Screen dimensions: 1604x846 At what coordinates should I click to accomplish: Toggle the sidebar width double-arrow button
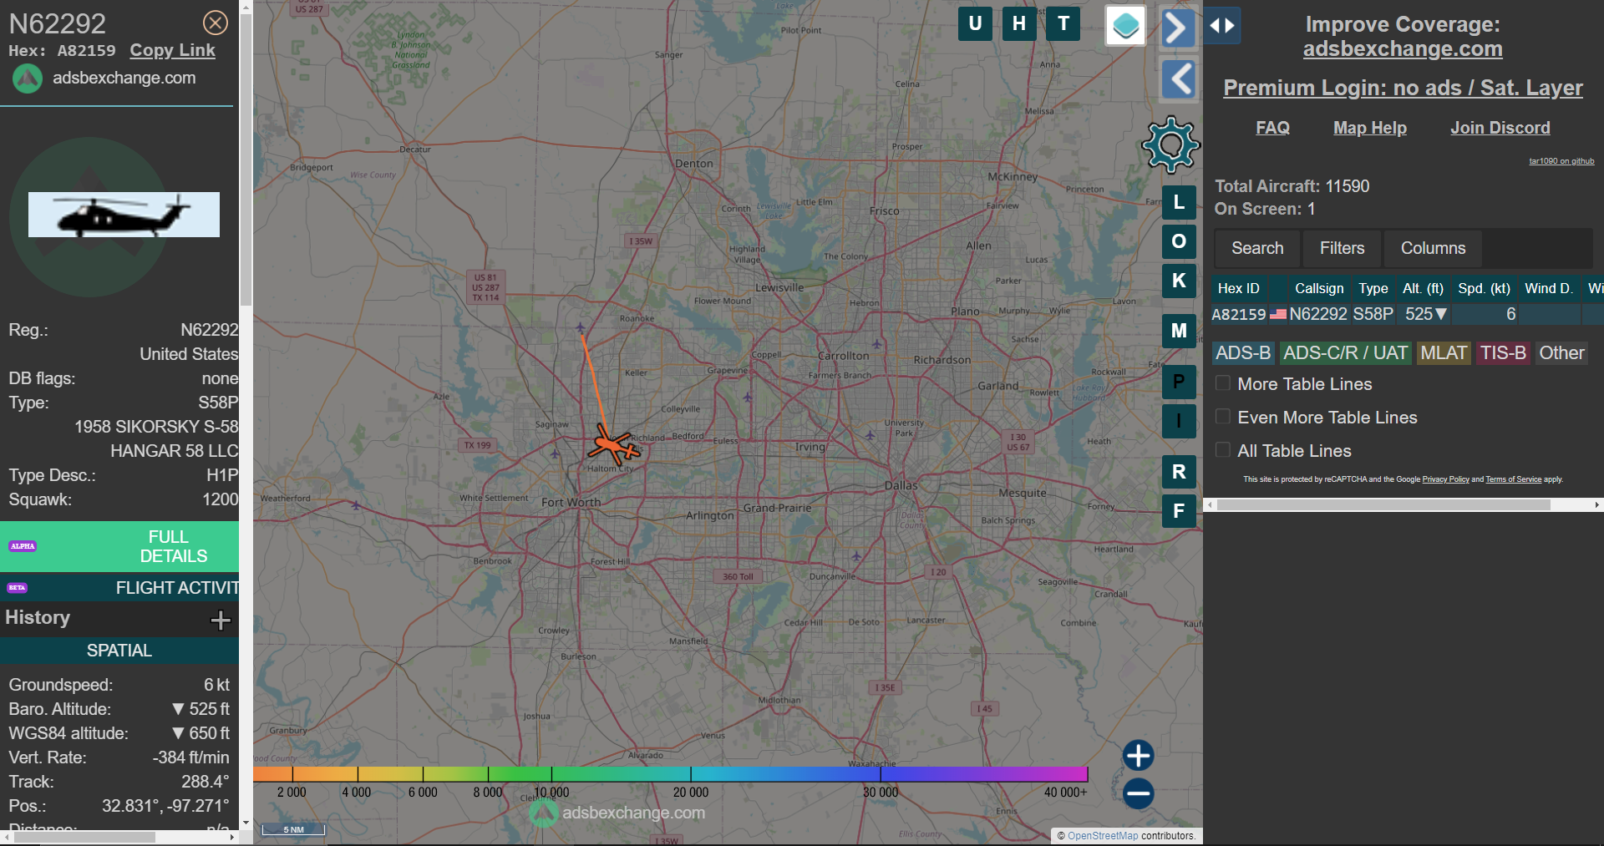tap(1222, 26)
